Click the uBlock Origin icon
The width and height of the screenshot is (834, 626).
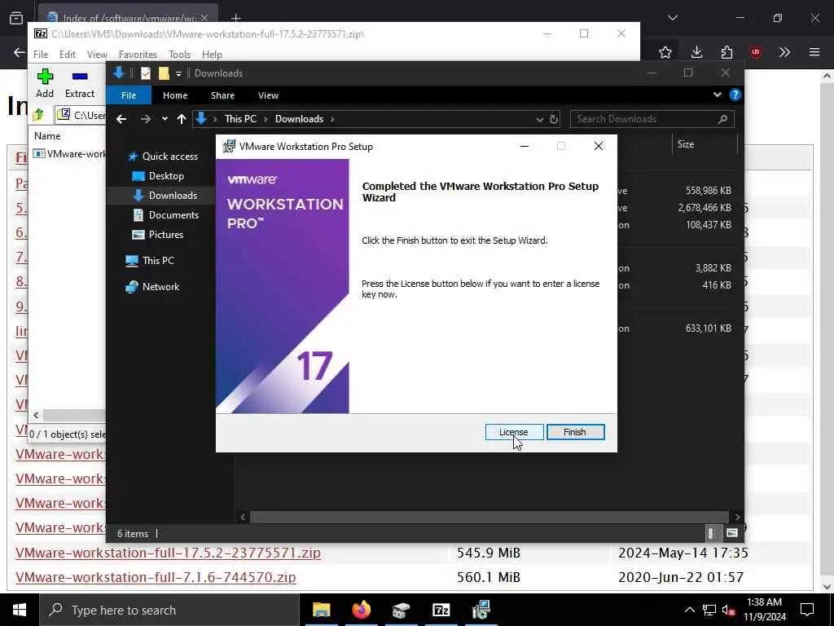(x=756, y=52)
